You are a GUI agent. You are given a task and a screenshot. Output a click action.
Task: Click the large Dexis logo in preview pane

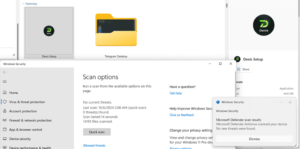263,25
